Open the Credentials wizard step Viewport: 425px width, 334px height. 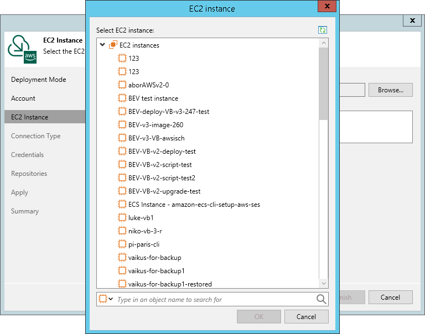(27, 154)
